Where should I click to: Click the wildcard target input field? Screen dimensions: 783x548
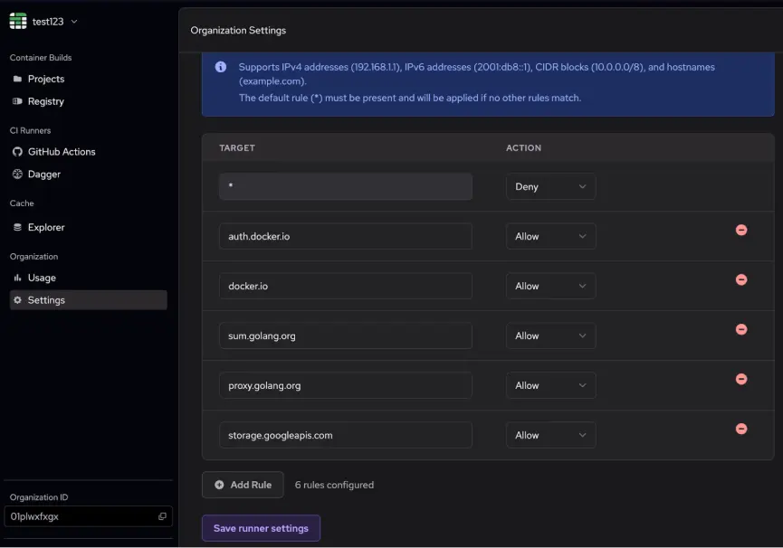coord(345,186)
